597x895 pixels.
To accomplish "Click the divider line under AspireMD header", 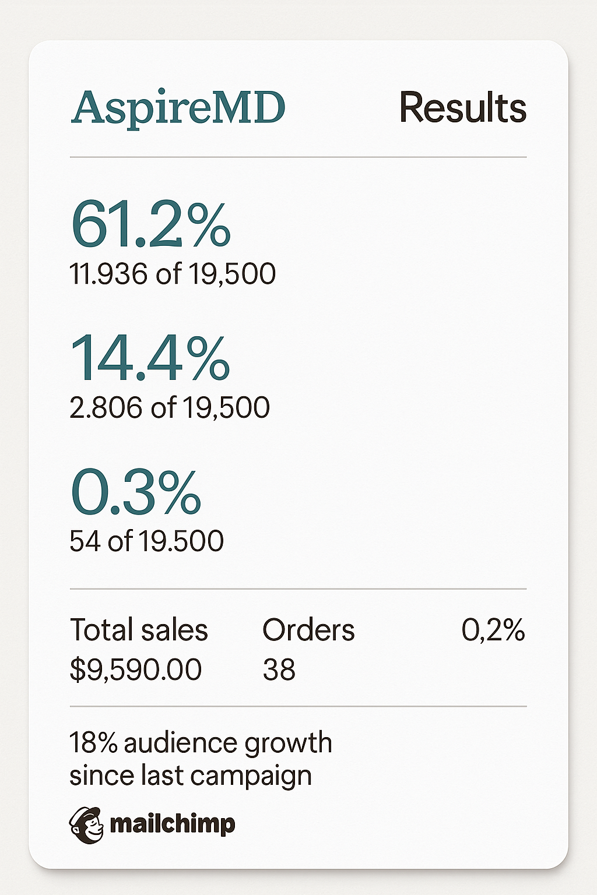I will 298,157.
